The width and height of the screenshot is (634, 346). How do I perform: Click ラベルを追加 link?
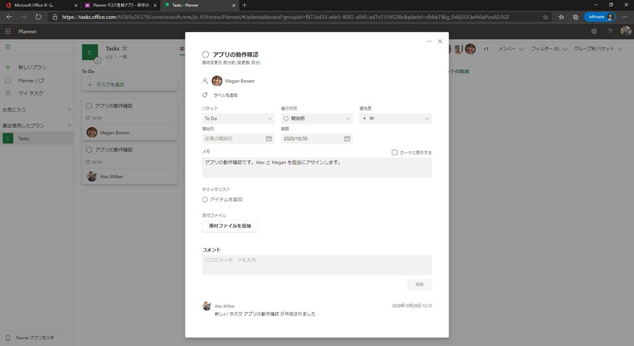(225, 95)
